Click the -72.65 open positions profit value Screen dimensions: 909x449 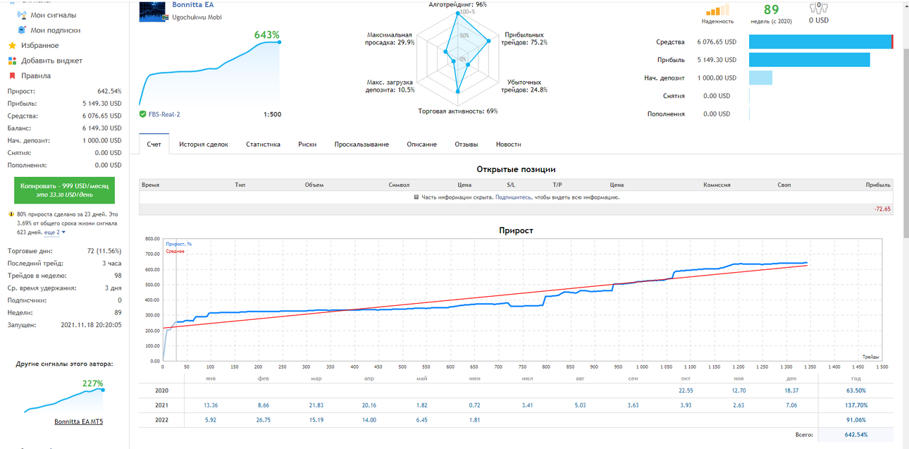coord(882,209)
